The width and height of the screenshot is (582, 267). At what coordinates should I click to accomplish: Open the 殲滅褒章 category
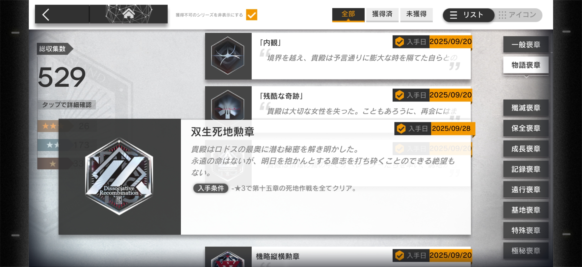point(526,108)
